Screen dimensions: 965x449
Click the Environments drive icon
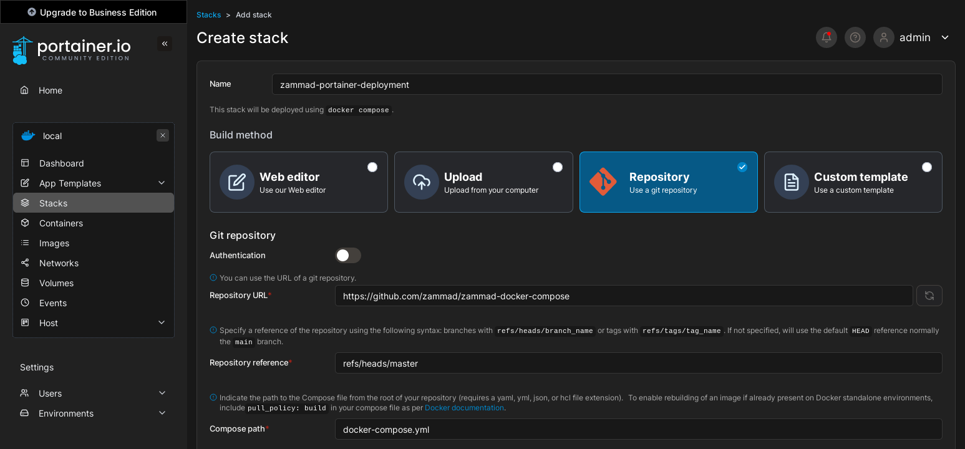[24, 413]
